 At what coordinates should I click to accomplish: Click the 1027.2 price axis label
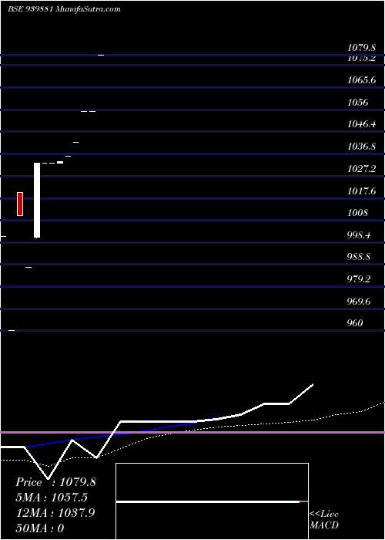click(361, 169)
